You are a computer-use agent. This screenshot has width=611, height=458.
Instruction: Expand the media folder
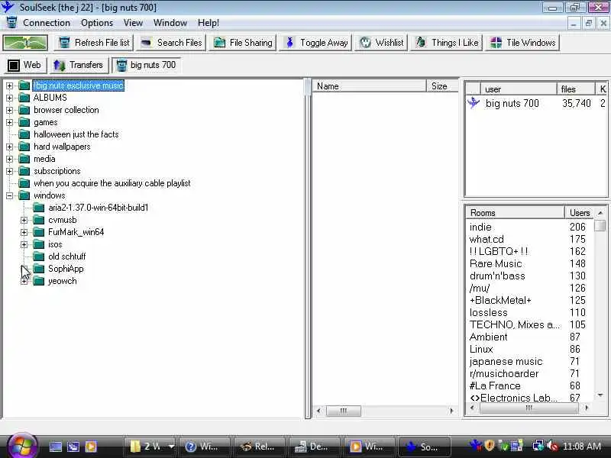click(x=9, y=159)
